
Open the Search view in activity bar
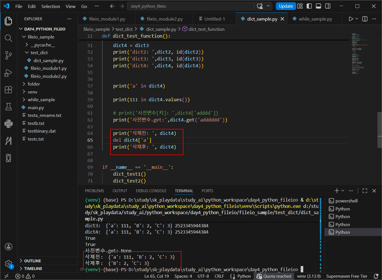click(9, 38)
